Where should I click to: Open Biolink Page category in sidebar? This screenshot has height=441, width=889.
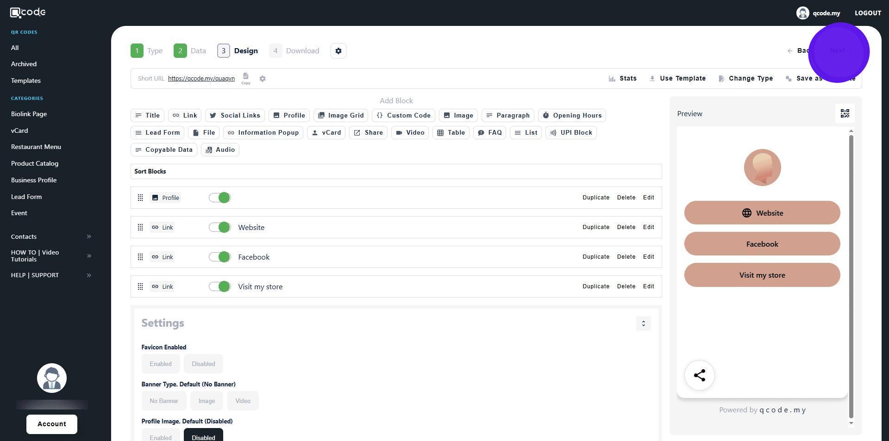[x=29, y=114]
